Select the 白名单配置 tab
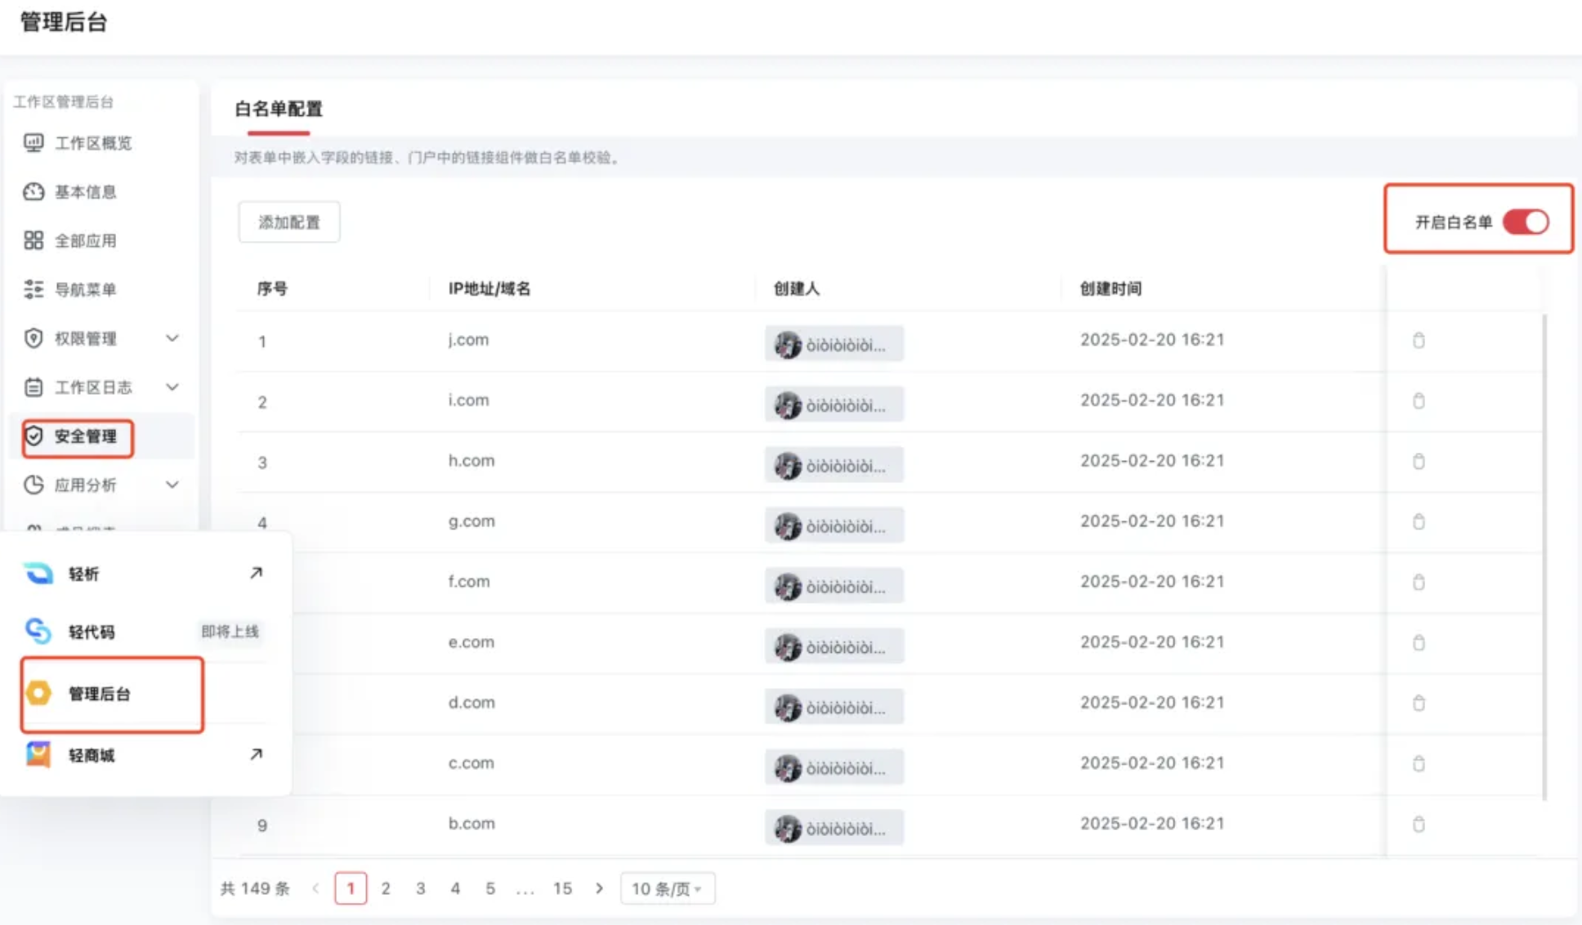This screenshot has width=1582, height=925. click(279, 109)
